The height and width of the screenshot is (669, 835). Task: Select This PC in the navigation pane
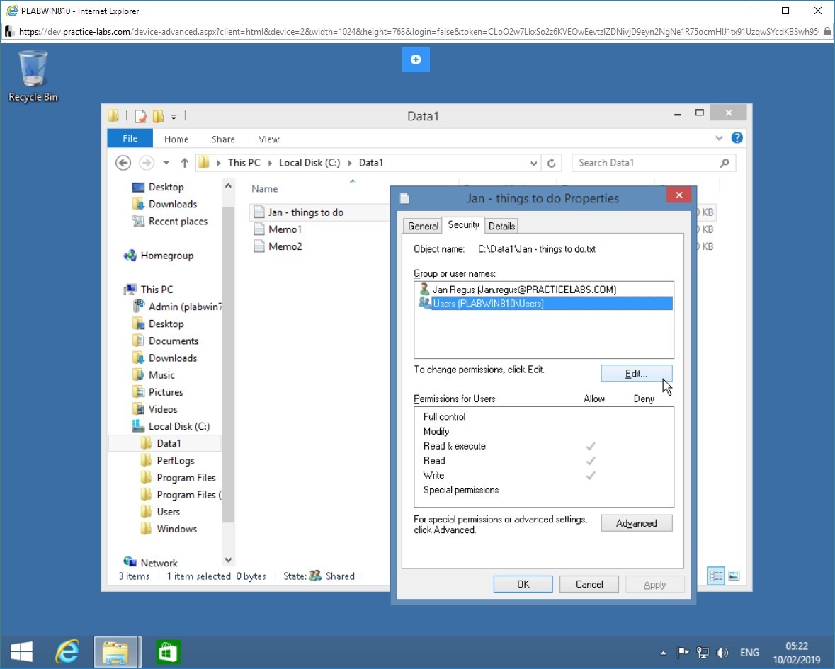157,290
